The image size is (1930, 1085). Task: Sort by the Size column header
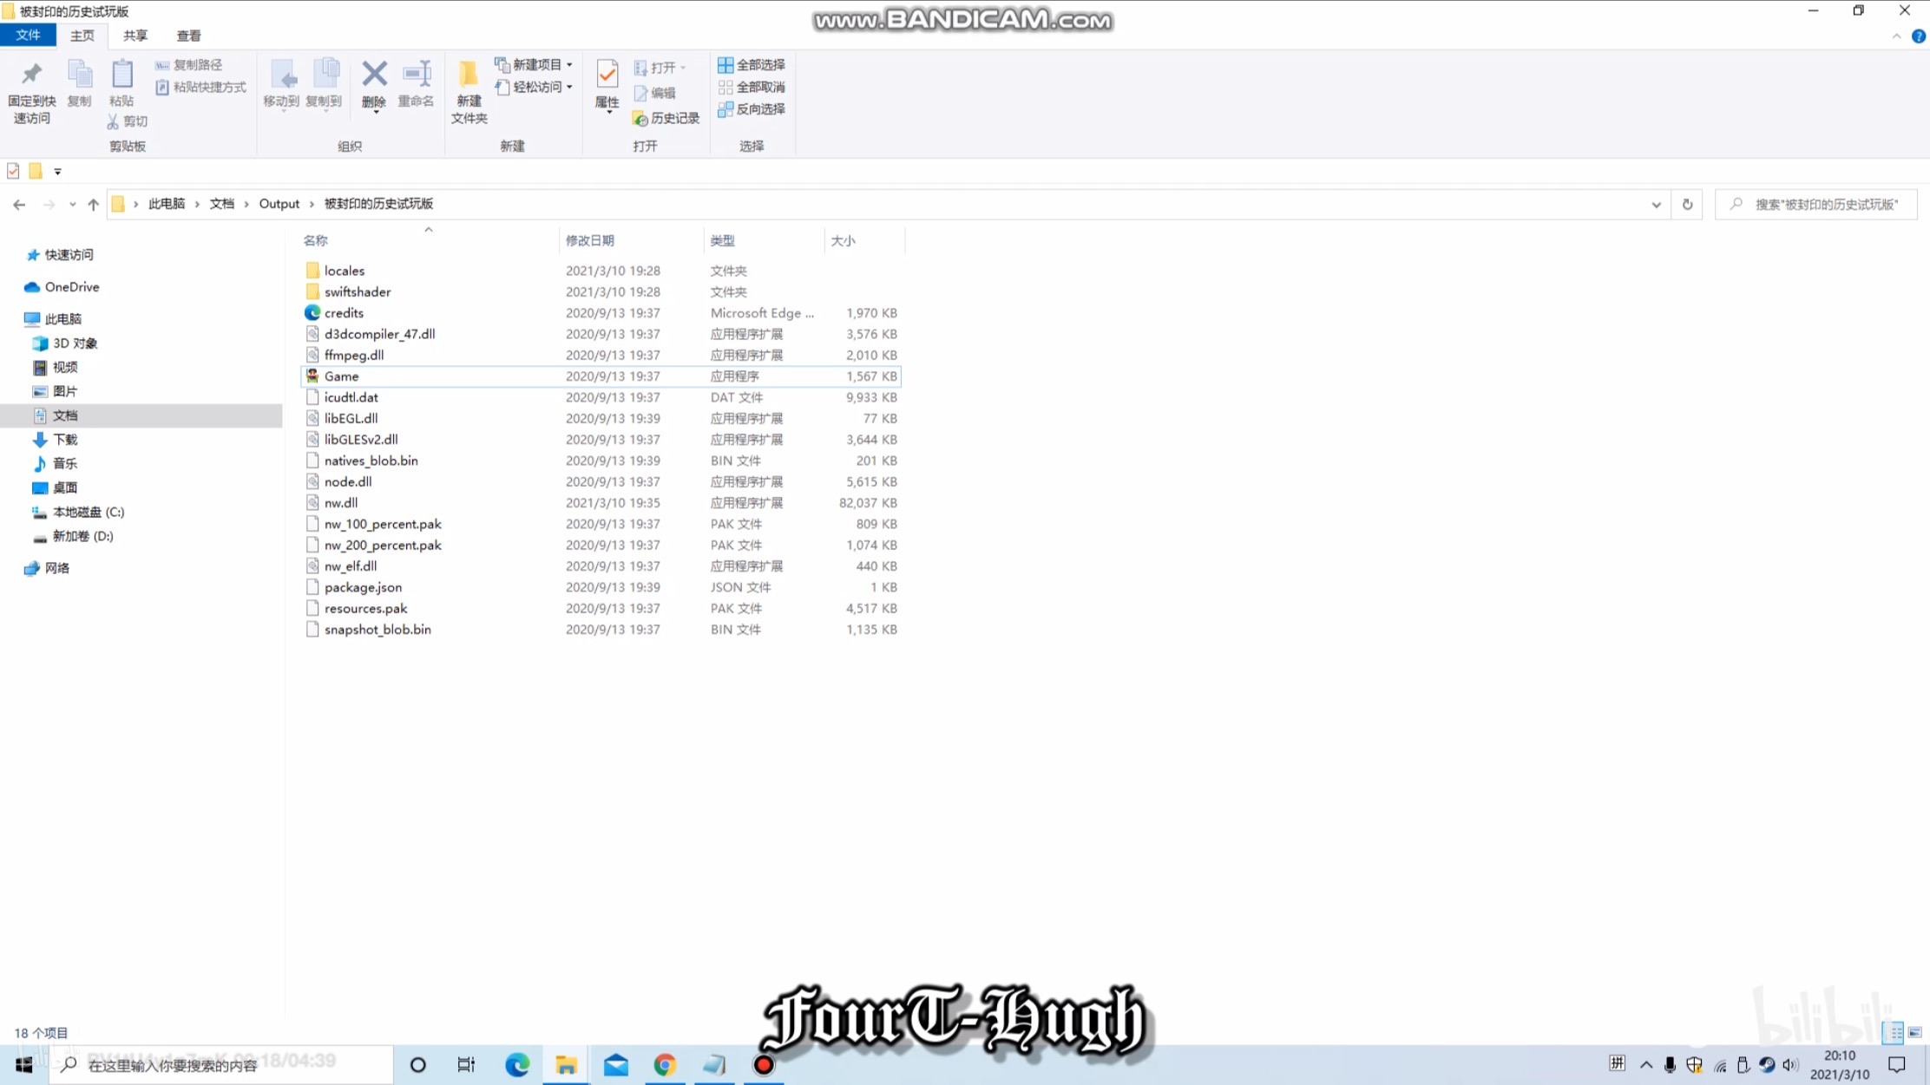tap(863, 240)
